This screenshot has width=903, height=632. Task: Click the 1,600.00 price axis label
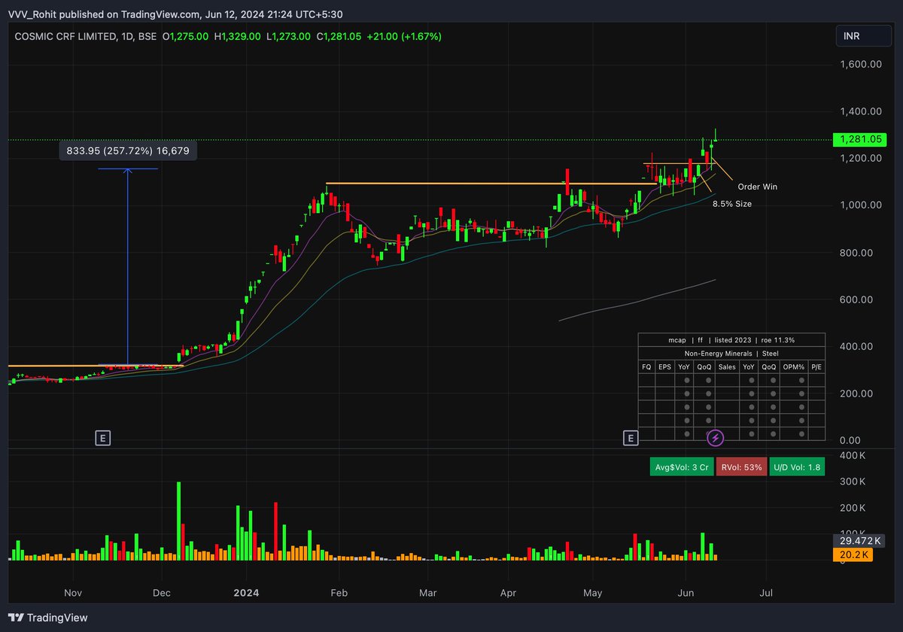click(860, 65)
